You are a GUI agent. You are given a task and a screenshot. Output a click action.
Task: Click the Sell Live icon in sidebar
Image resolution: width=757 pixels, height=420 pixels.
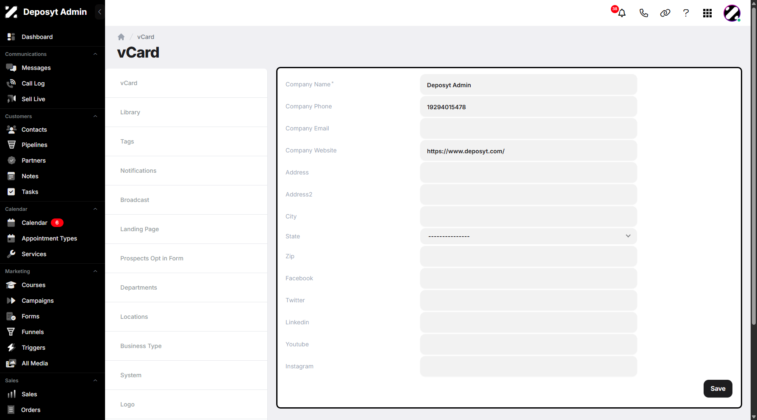click(x=11, y=99)
